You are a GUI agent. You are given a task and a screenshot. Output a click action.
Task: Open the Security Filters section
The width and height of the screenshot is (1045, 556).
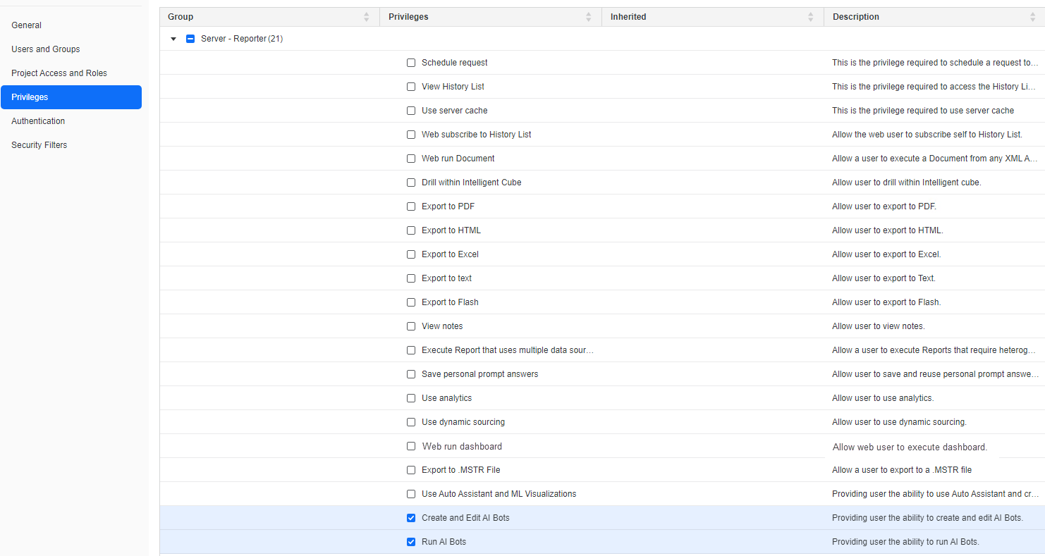[39, 145]
